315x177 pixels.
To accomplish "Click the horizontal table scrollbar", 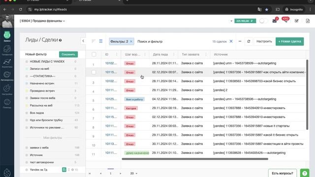I will 195,159.
